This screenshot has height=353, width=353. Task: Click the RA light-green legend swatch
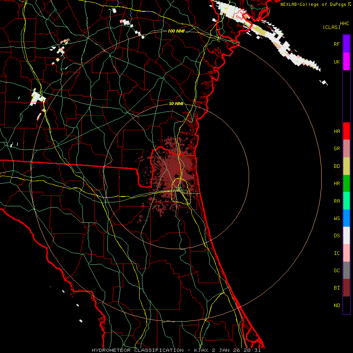346,201
